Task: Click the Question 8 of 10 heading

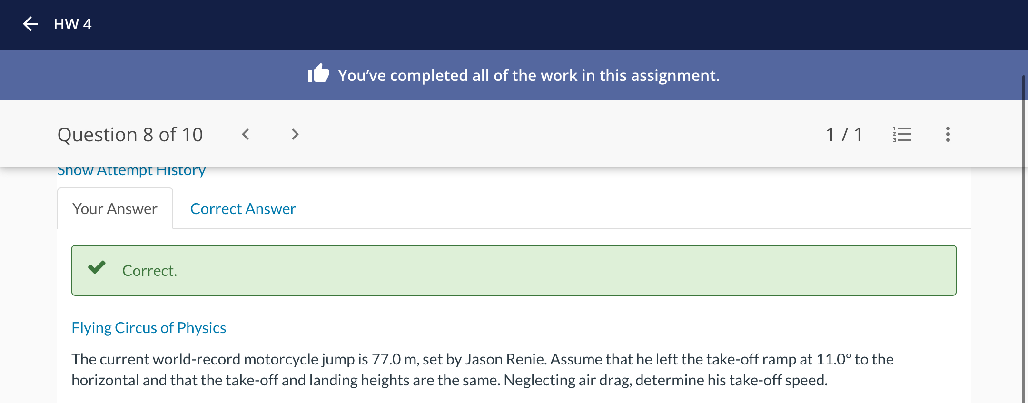Action: [x=130, y=135]
